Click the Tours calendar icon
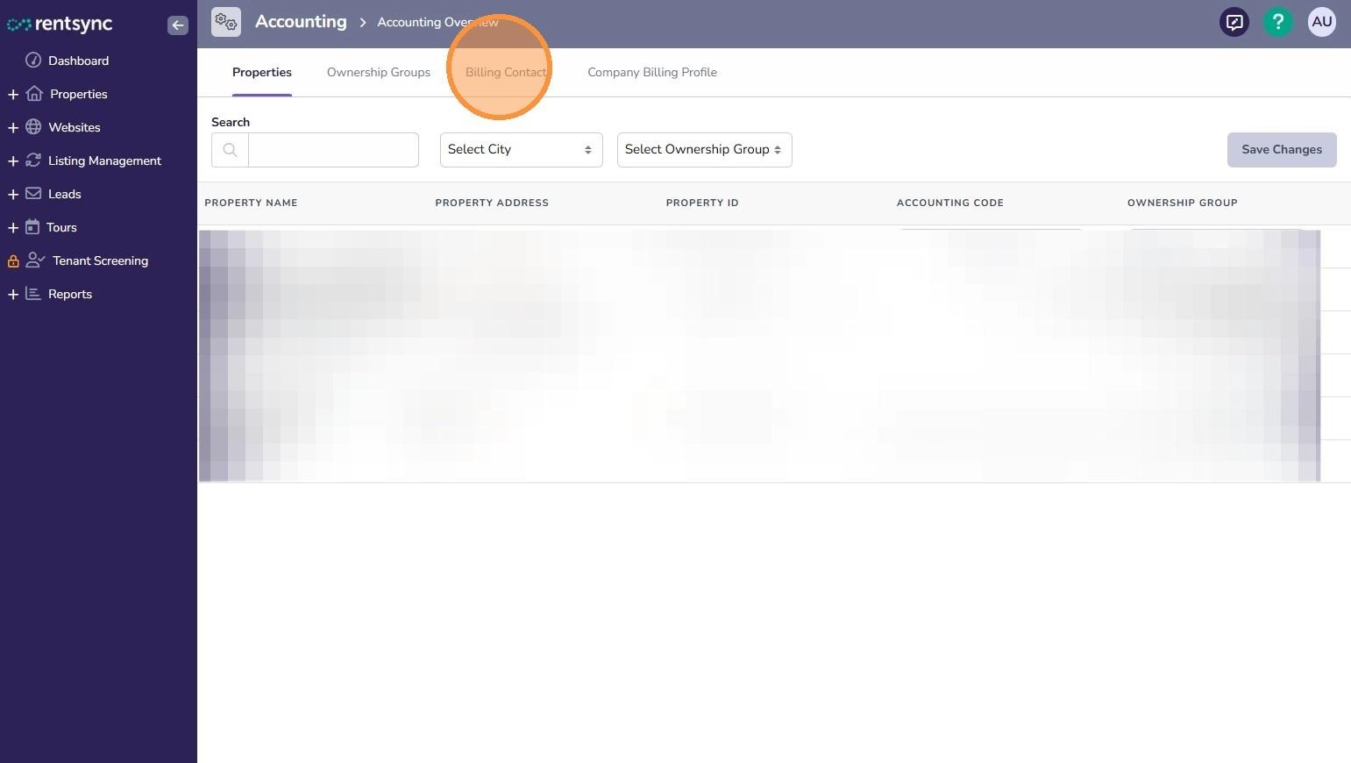This screenshot has width=1351, height=763. click(x=32, y=227)
